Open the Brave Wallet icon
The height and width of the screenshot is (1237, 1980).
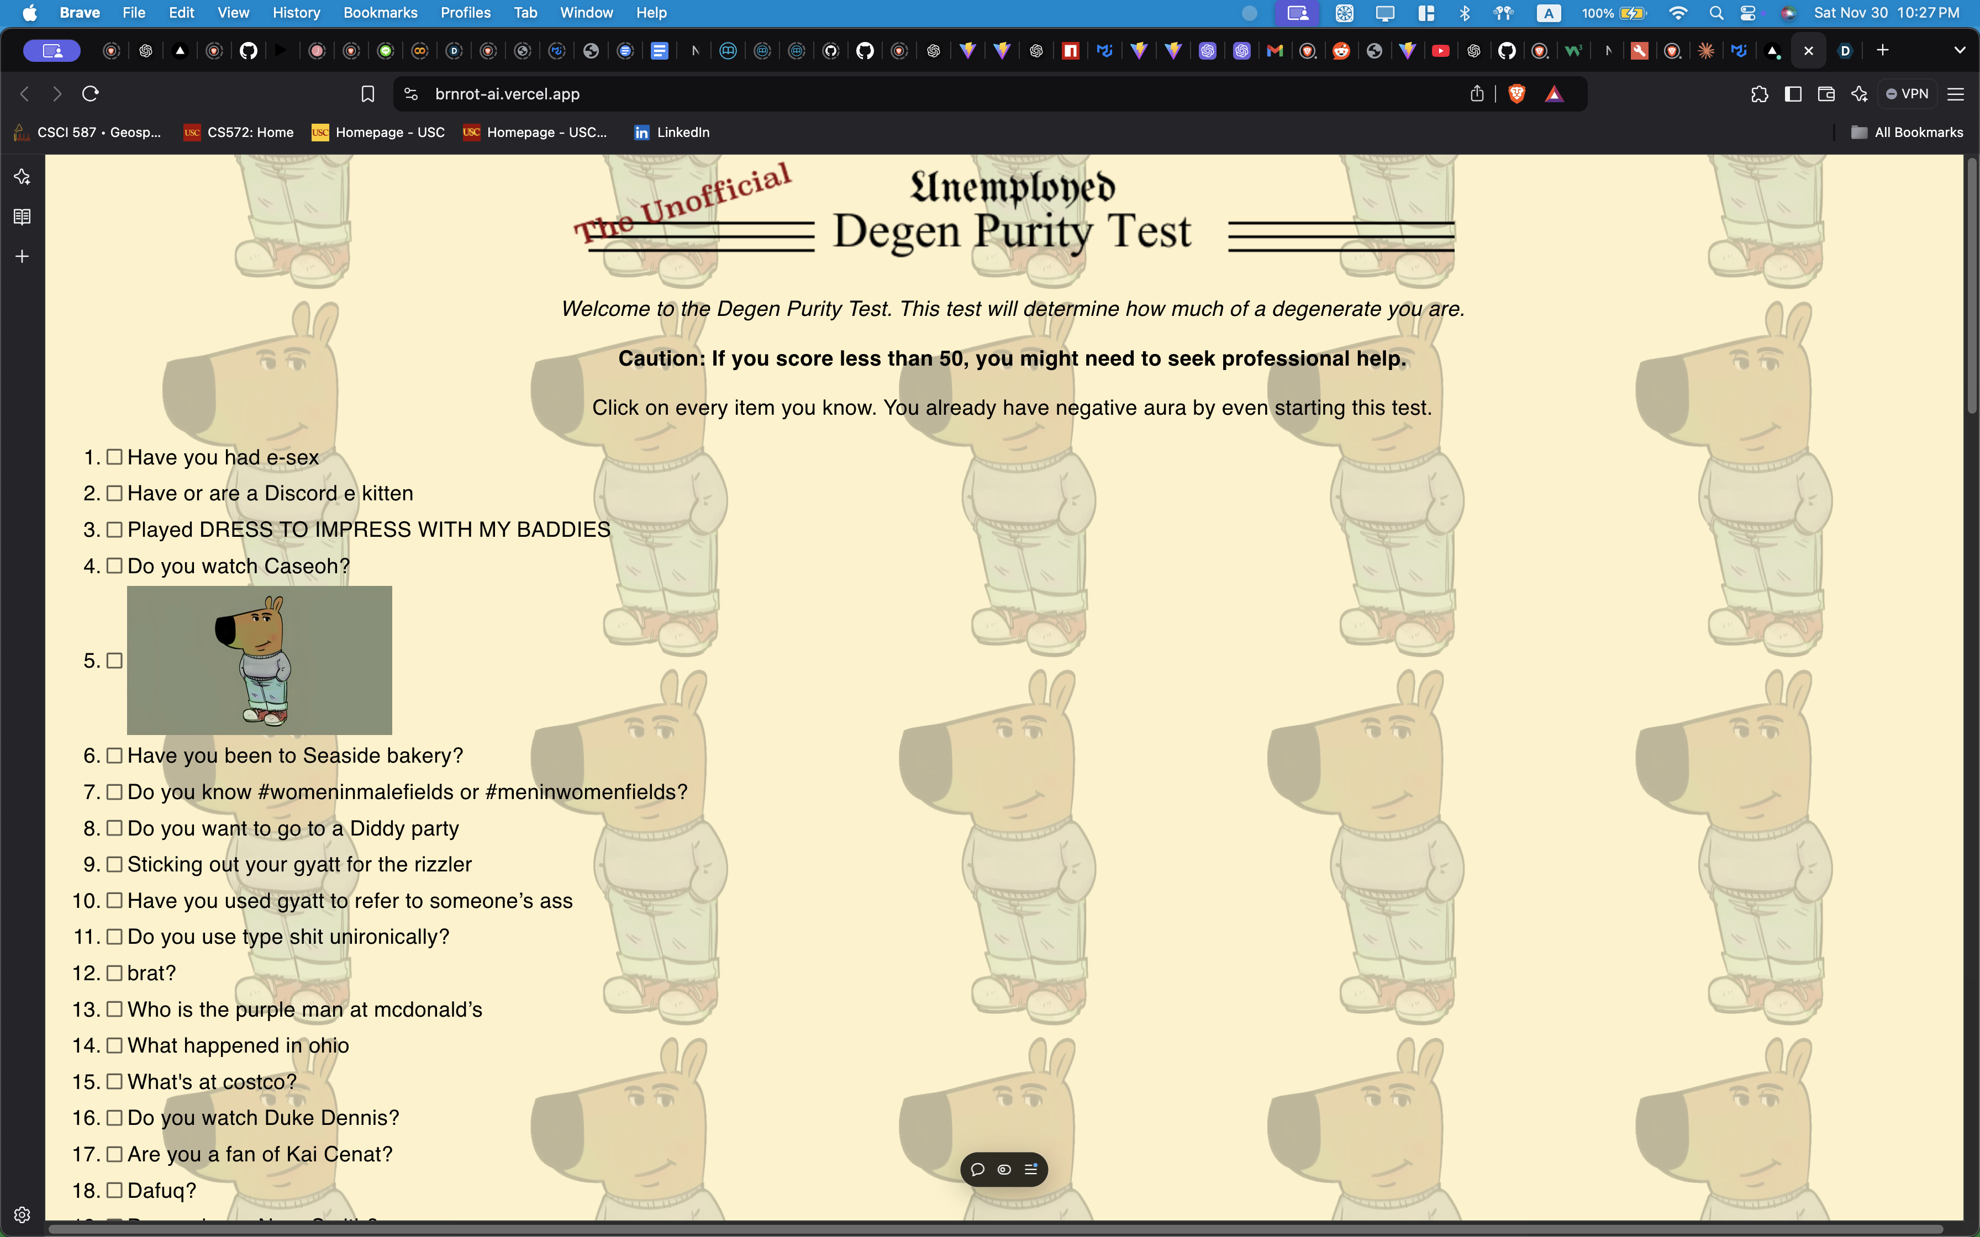(1825, 94)
